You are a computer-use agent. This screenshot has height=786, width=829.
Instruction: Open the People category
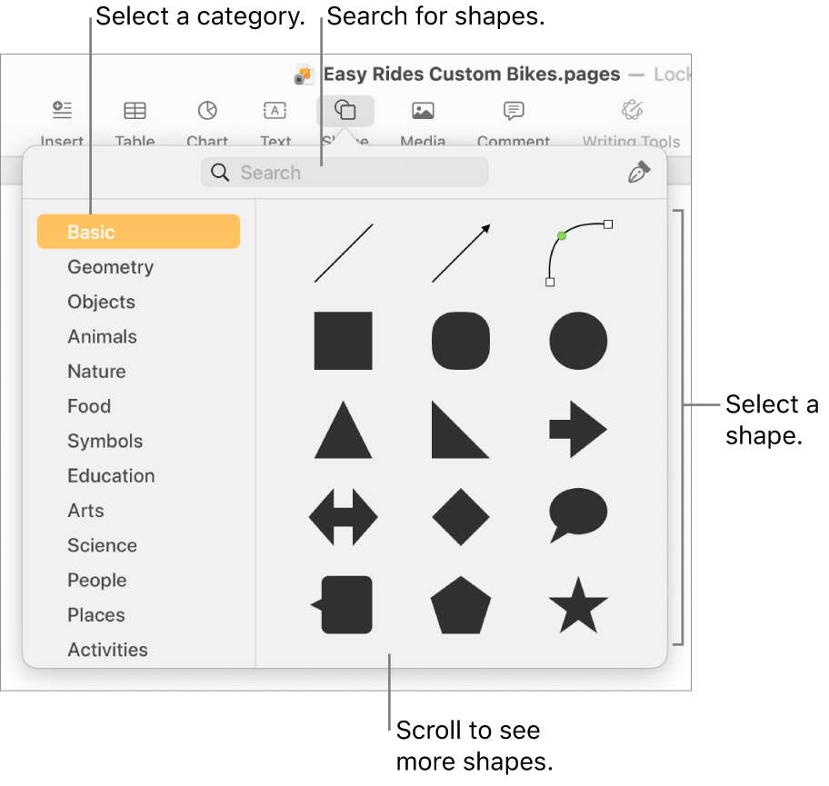click(x=97, y=581)
